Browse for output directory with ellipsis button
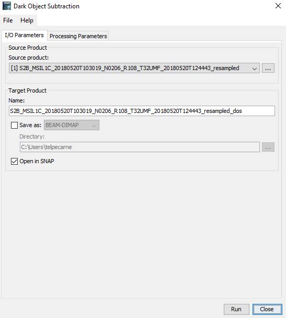 [268, 147]
